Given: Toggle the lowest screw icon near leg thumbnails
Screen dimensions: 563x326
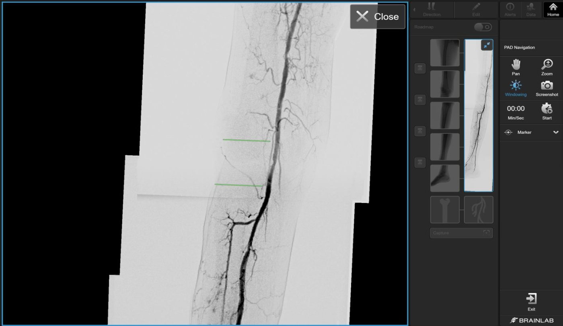Looking at the screenshot, I should point(420,162).
